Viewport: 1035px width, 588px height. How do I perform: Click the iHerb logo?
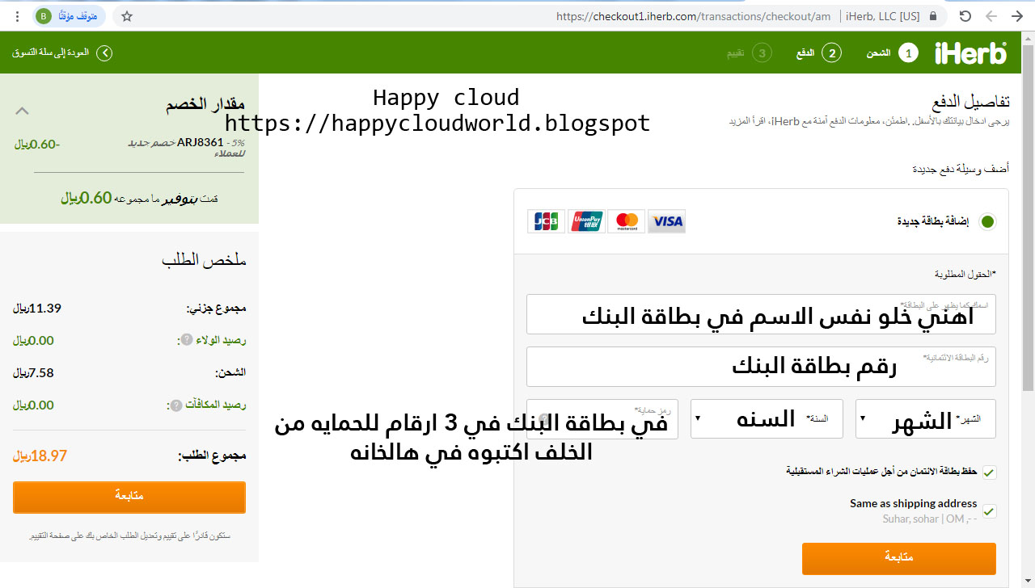[970, 52]
